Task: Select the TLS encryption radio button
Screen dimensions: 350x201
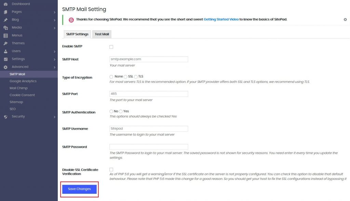Action: 136,77
